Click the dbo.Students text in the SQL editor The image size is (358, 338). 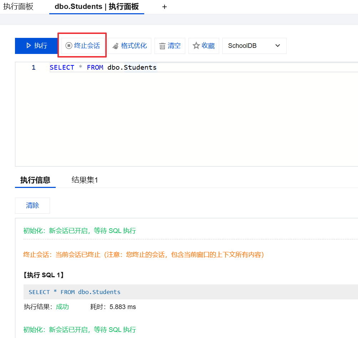point(132,68)
